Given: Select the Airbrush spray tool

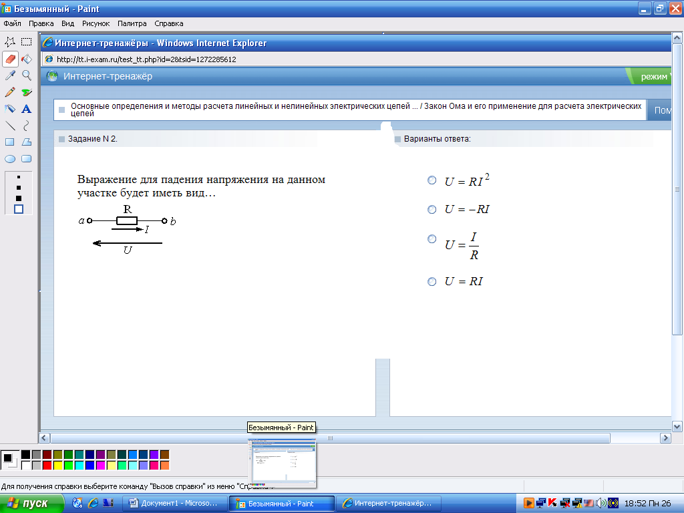Looking at the screenshot, I should point(10,109).
